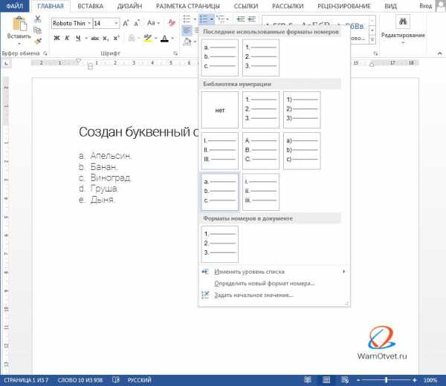Click the Paste (Вставить) clipboard icon

click(x=19, y=23)
